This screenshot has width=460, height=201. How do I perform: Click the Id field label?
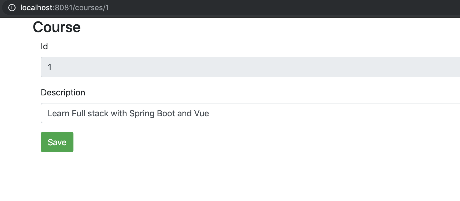click(x=44, y=46)
